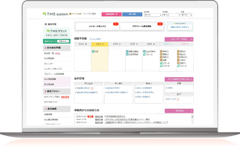Click the TMS system logo
The height and width of the screenshot is (147, 240).
(55, 14)
